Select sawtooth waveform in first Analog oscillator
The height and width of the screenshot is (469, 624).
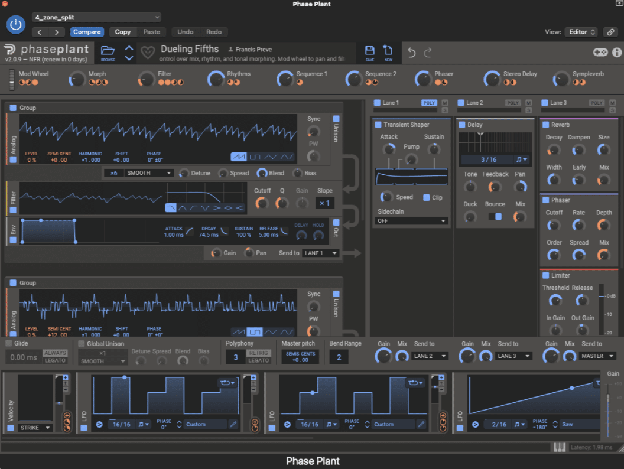pos(239,157)
